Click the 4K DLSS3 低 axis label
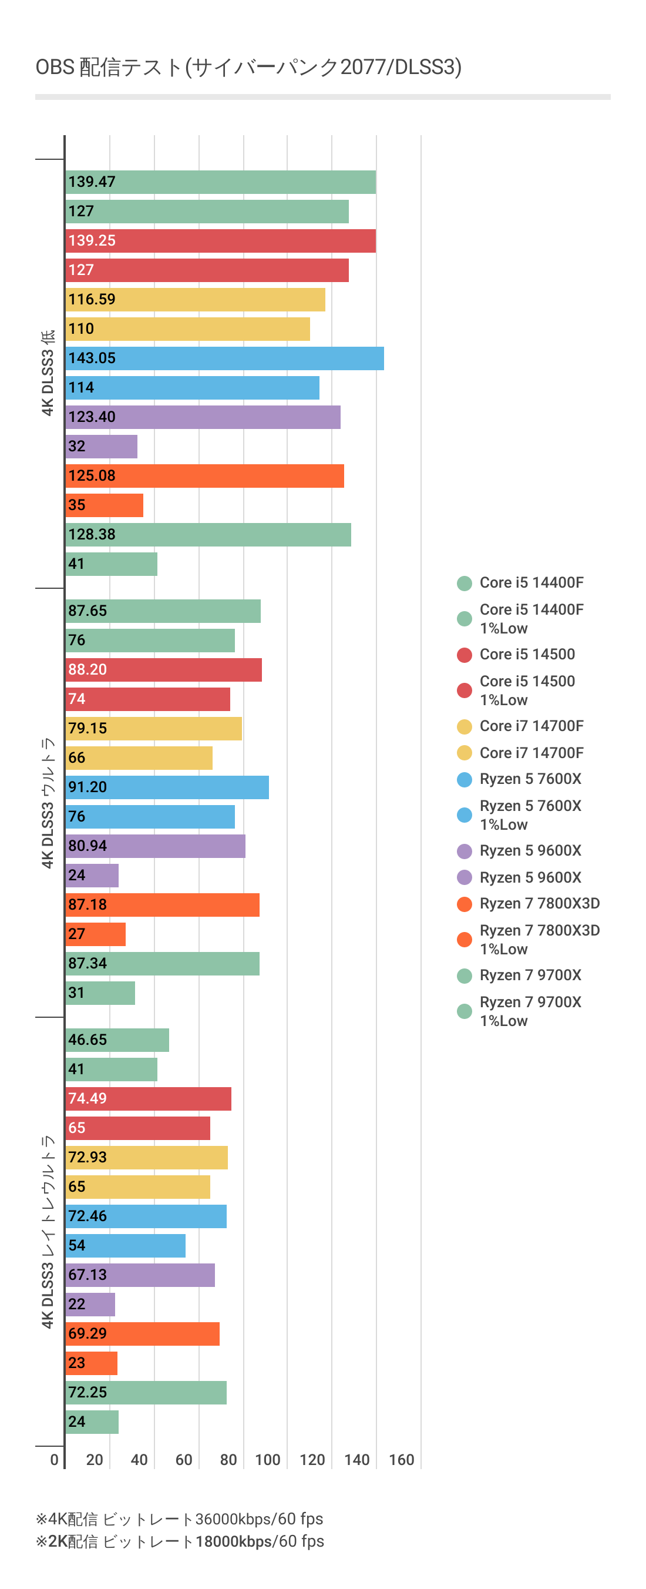This screenshot has height=1589, width=646. [48, 373]
